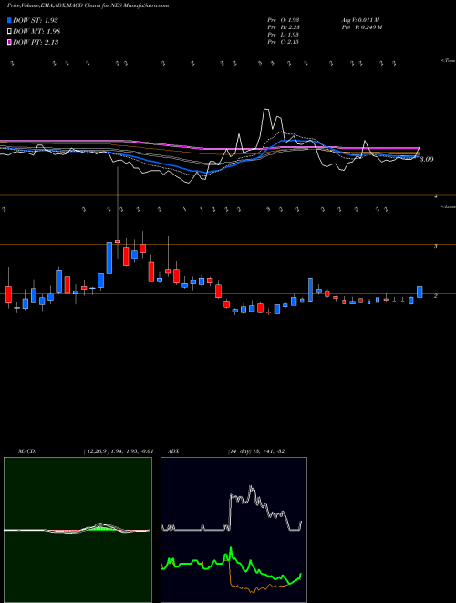Click the 'Pre L: 1.93' low value
Screen dimensions: 456x603
pos(284,35)
